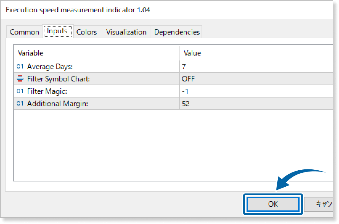Screen dimensions: 339x224
Task: Go to the Dependencies tab
Action: click(177, 32)
